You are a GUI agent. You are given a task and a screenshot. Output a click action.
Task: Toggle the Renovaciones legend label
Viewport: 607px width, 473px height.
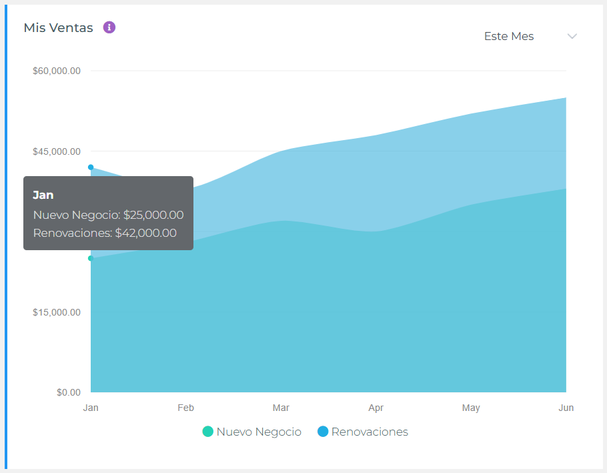370,432
